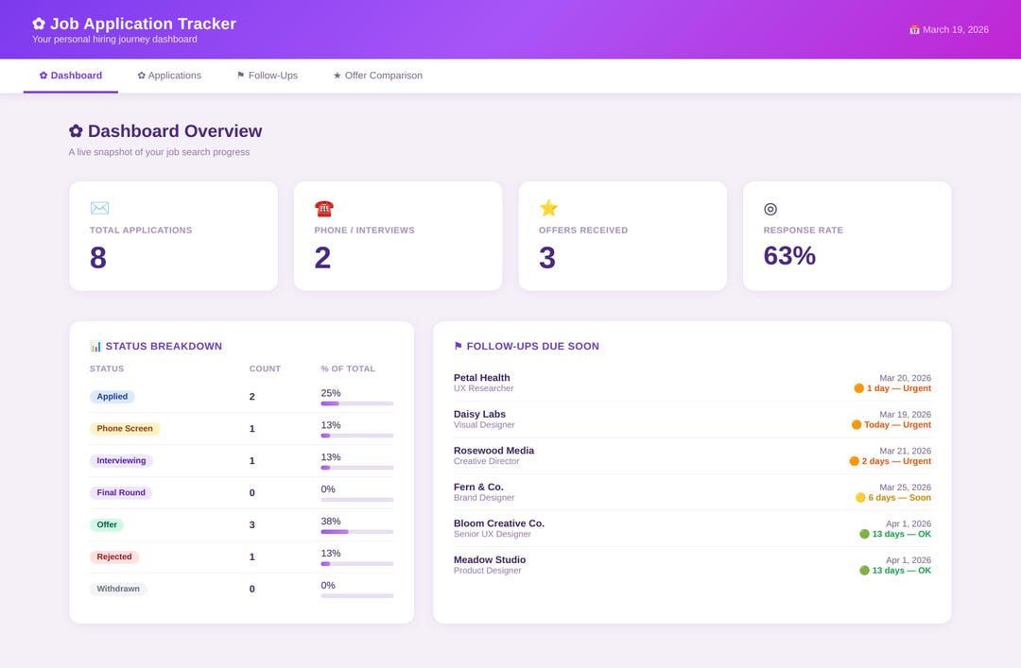The image size is (1021, 668).
Task: Click the Final Round 0% progress bar
Action: pos(356,500)
